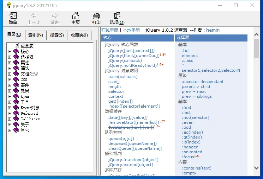Expand the 文档处理 tree node
263x179 pixels.
pyautogui.click(x=10, y=74)
